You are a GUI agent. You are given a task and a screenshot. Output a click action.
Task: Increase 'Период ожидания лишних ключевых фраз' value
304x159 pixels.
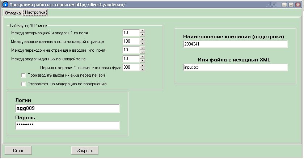143,66
